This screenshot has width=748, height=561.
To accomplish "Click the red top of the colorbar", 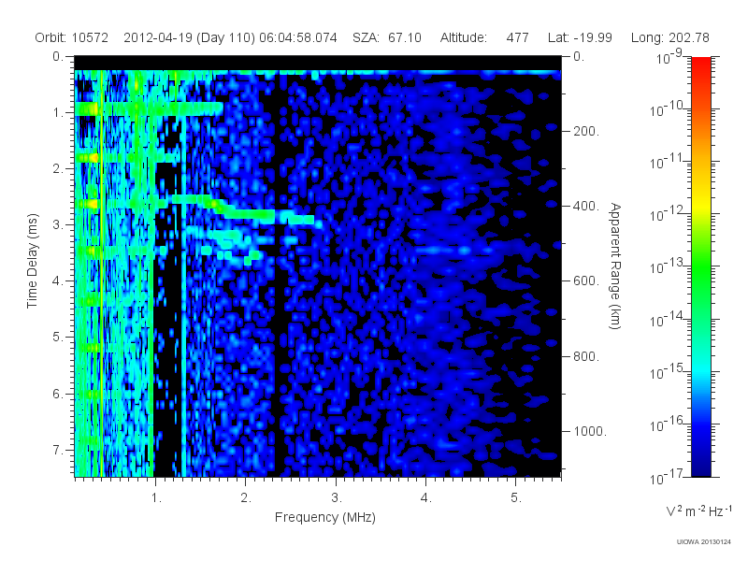I will click(x=700, y=65).
